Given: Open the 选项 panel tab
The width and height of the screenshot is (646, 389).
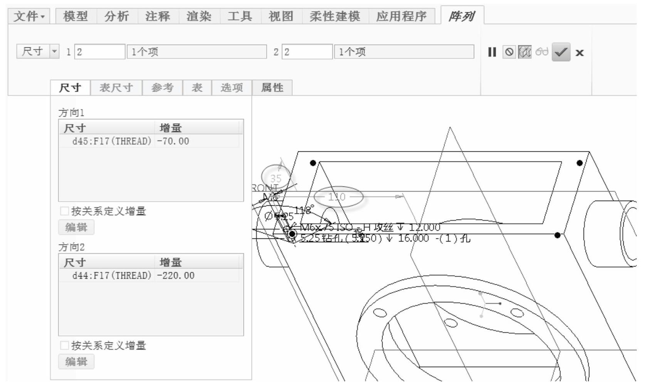Looking at the screenshot, I should [x=232, y=88].
